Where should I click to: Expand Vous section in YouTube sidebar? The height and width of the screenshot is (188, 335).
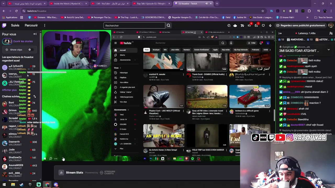pos(118,68)
